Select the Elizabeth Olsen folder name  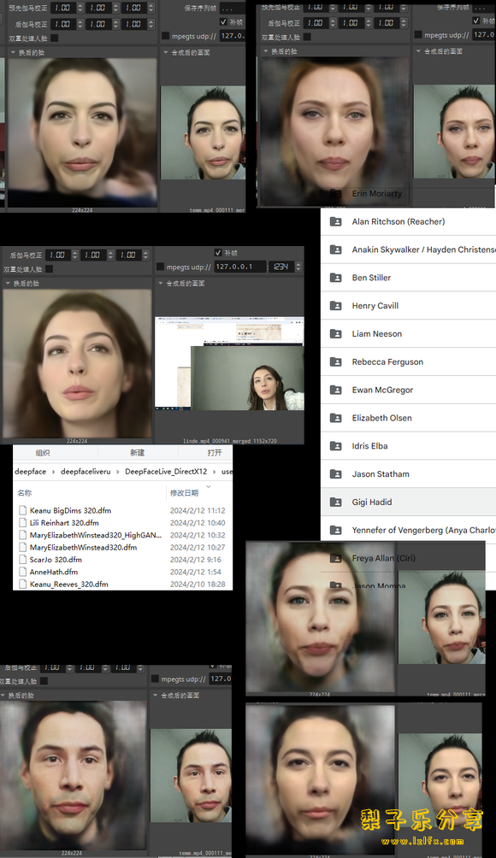(381, 418)
